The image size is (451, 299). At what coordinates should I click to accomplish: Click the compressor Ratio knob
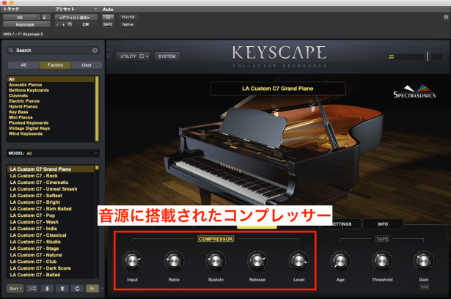[x=174, y=261]
